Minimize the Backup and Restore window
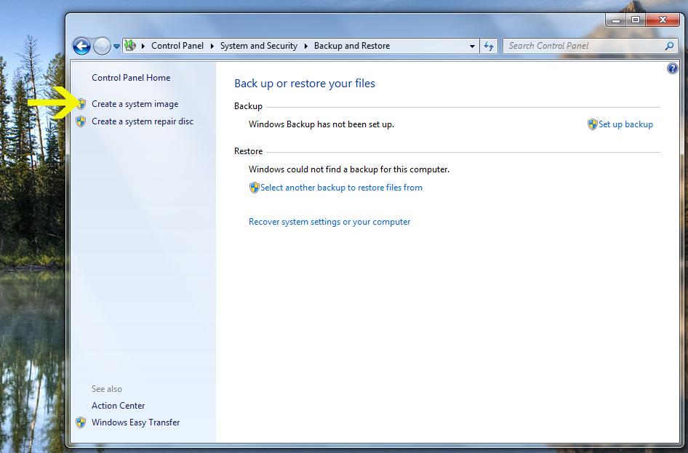The width and height of the screenshot is (688, 453). [x=615, y=20]
